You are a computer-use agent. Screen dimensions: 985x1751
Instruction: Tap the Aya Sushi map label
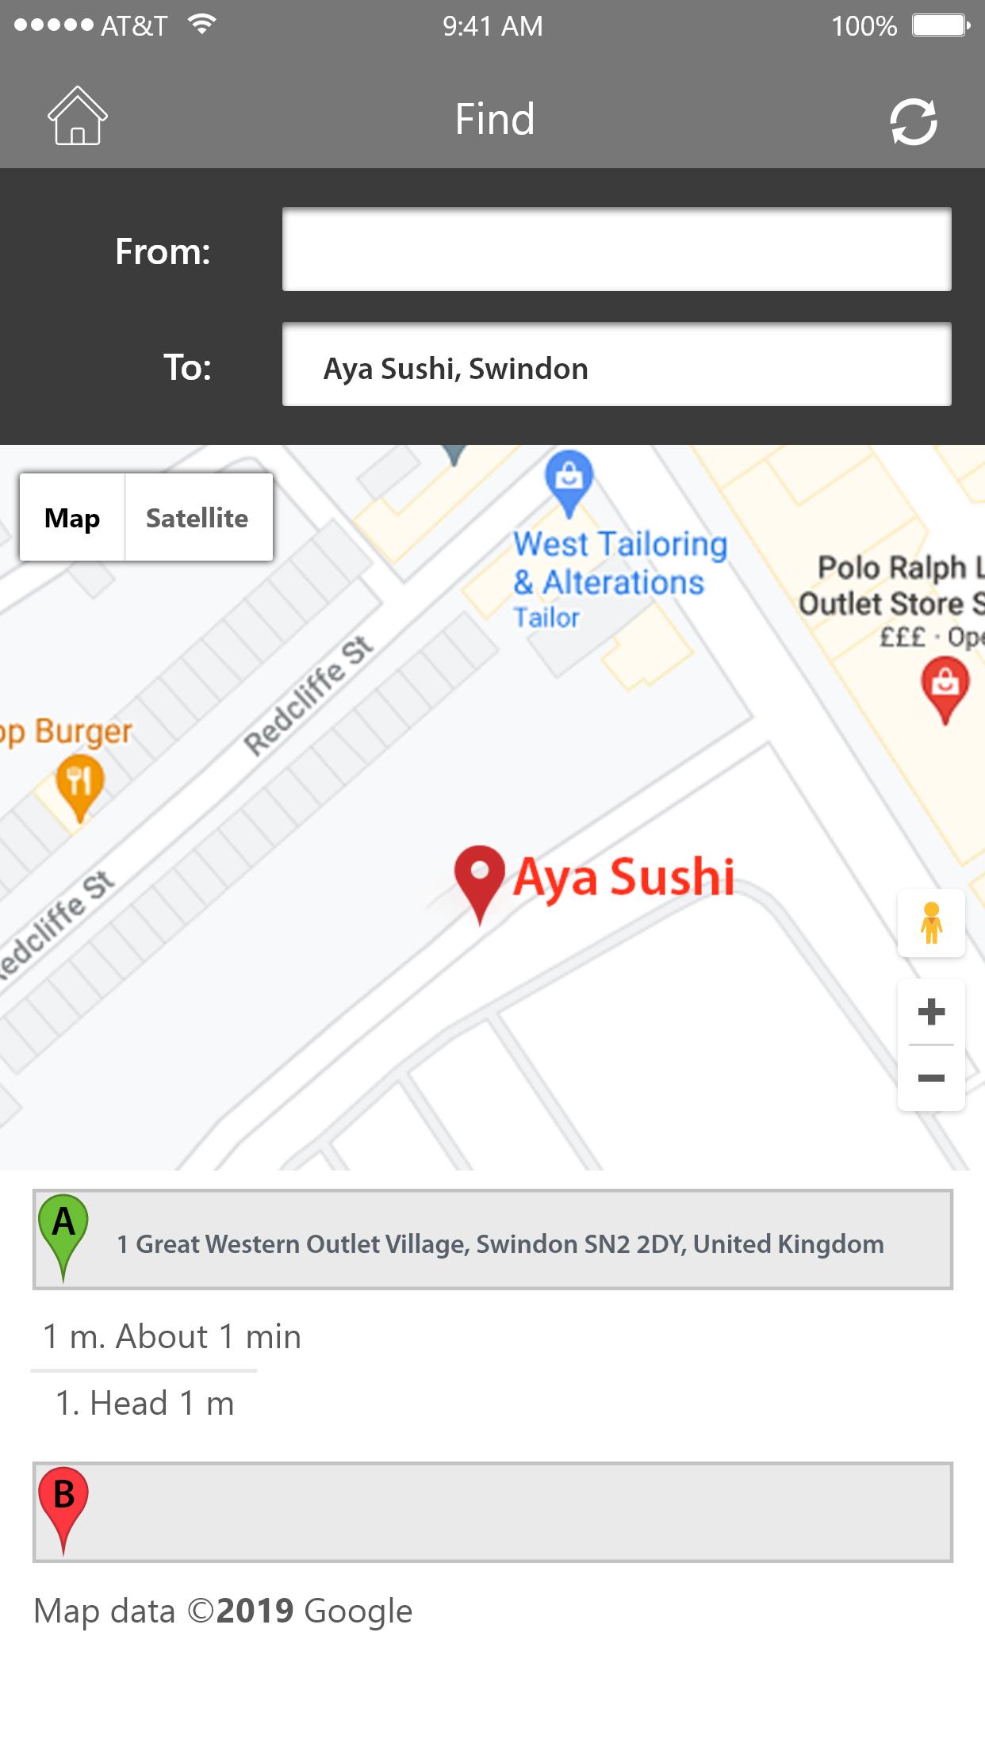(623, 878)
